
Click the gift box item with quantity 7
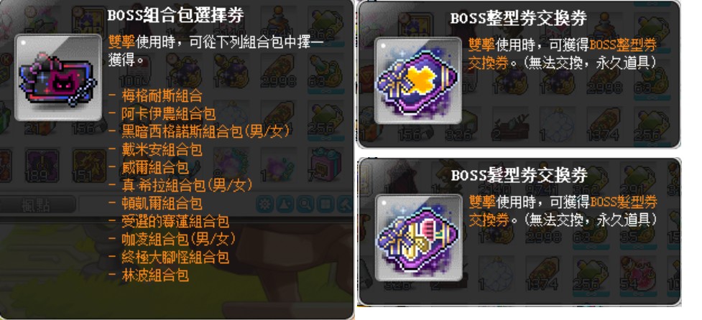pyautogui.click(x=326, y=164)
